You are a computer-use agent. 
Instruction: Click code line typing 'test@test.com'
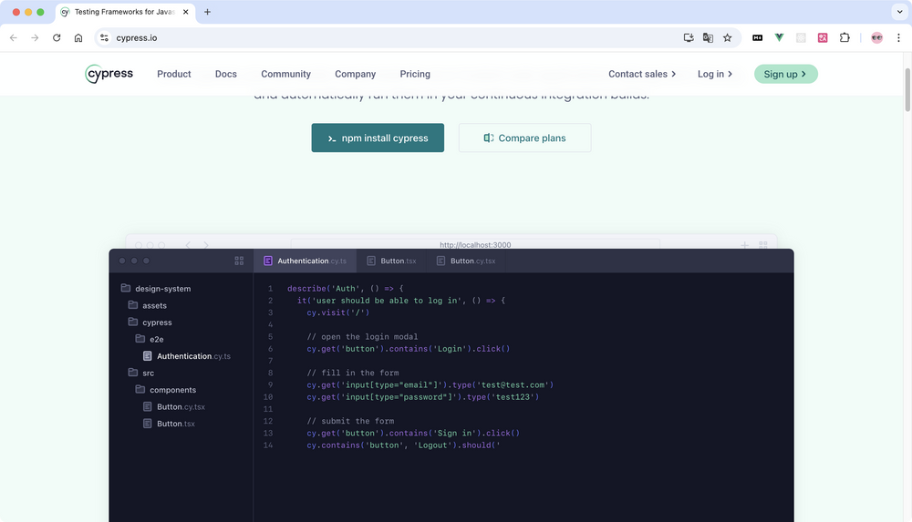click(x=430, y=384)
